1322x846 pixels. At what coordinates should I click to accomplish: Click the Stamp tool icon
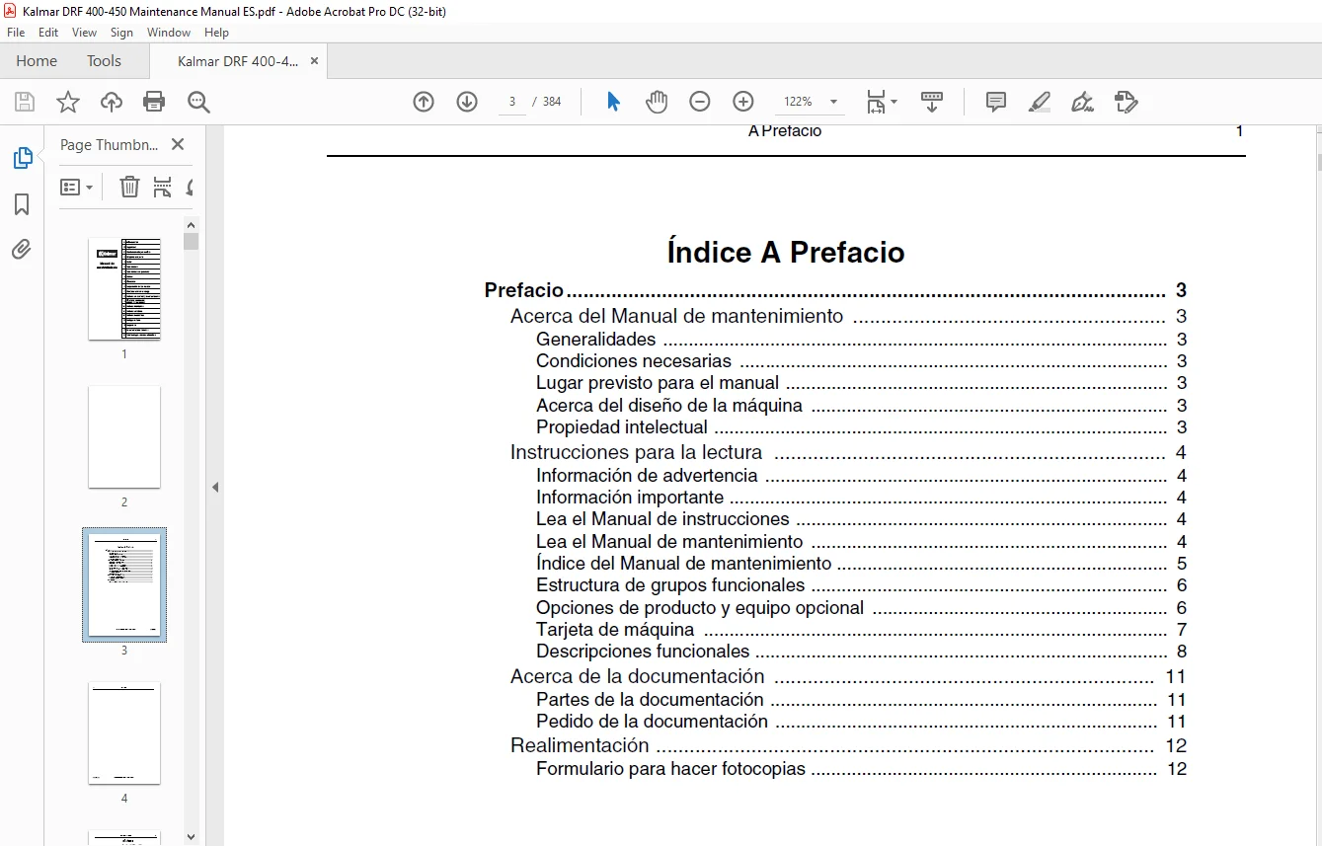coord(1127,102)
